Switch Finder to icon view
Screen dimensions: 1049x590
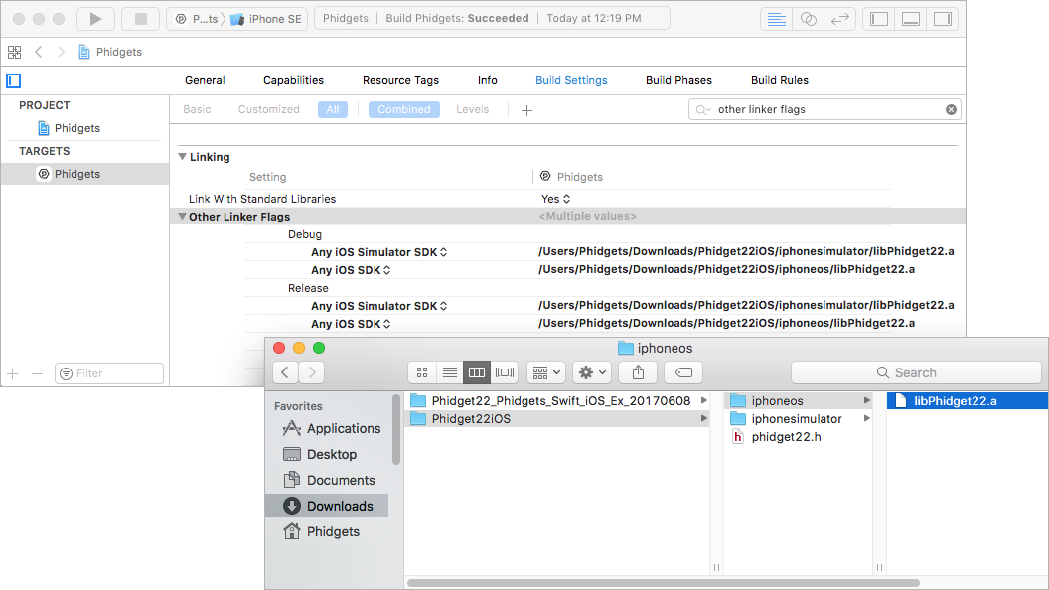(422, 372)
